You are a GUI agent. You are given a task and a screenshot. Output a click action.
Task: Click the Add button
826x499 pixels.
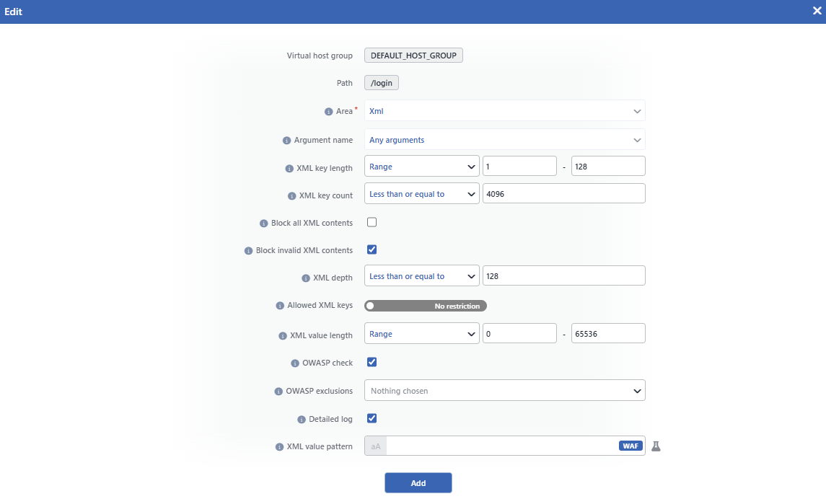(418, 482)
